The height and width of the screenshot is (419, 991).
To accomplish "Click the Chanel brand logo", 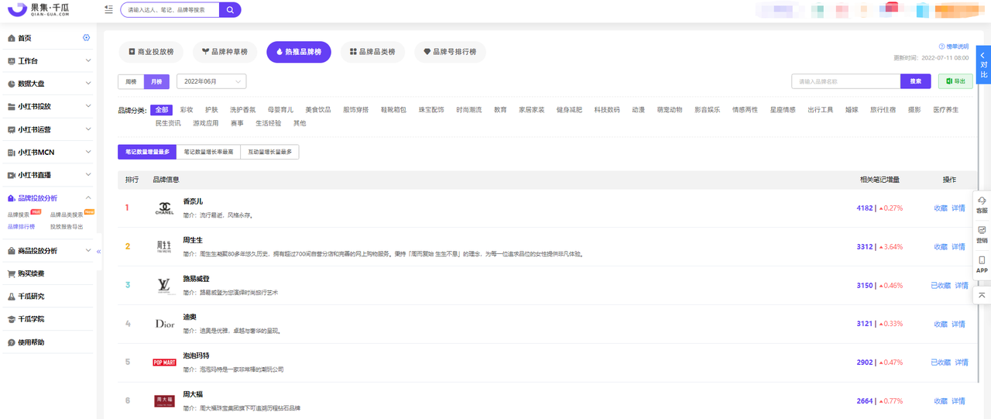I will click(165, 208).
